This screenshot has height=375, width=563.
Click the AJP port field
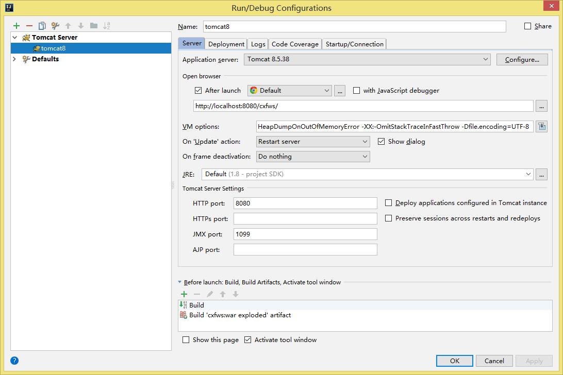pos(305,249)
